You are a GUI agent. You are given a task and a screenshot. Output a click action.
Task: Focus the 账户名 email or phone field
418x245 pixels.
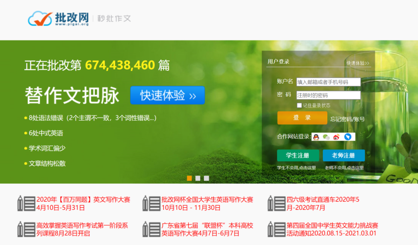point(329,82)
